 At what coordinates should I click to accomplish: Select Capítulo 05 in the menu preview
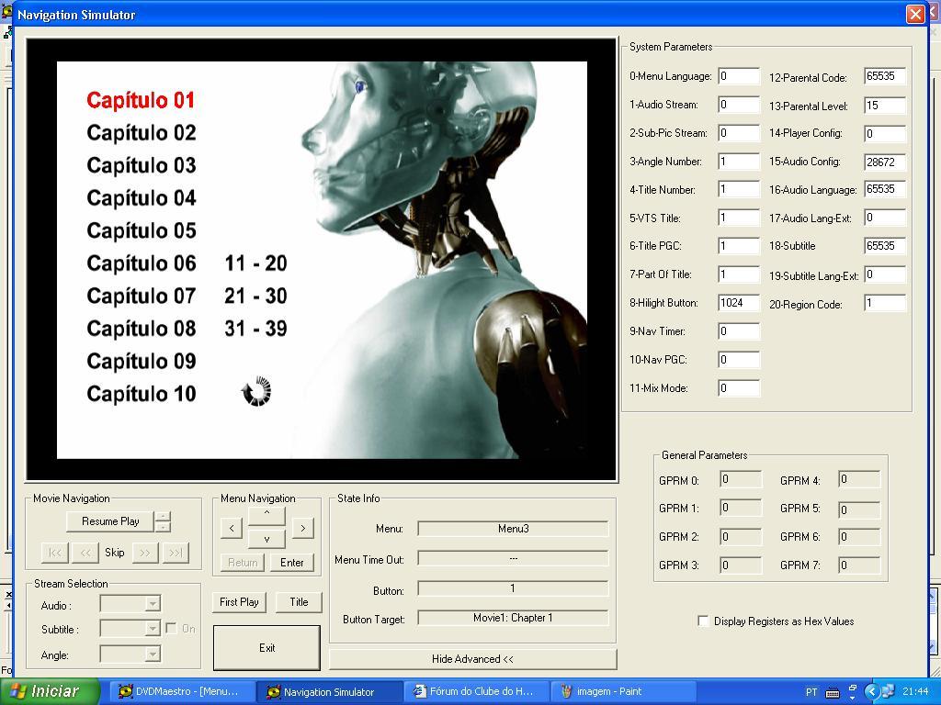[141, 230]
